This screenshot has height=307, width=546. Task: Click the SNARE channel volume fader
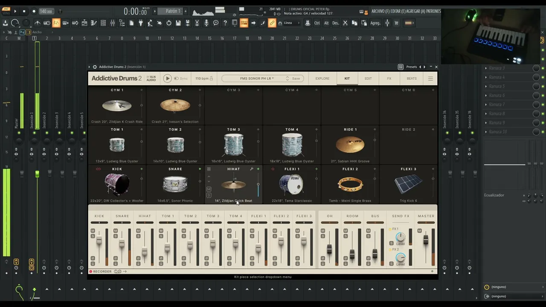[122, 243]
